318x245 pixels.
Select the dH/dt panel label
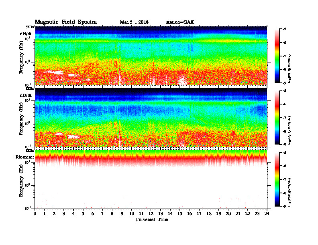point(26,34)
